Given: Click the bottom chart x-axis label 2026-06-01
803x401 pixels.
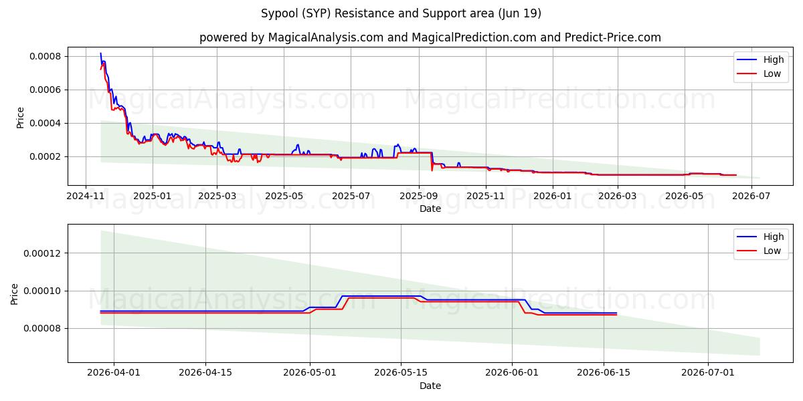Looking at the screenshot, I should [x=513, y=373].
